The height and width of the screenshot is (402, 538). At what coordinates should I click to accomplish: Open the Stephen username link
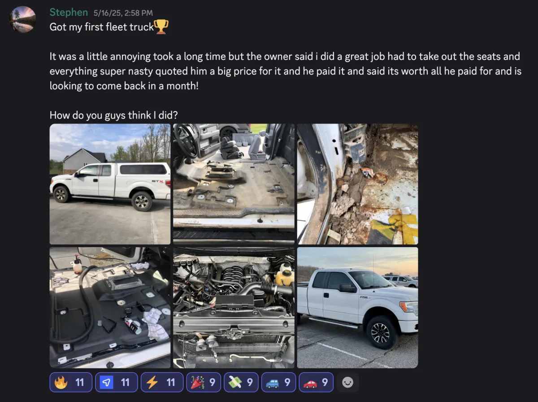69,12
